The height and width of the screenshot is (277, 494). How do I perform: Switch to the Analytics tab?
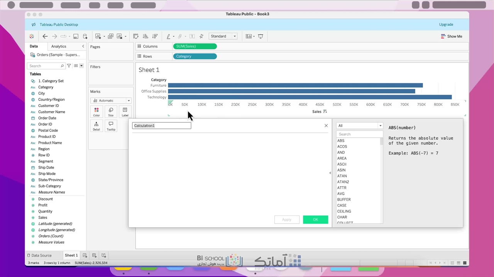(x=59, y=46)
